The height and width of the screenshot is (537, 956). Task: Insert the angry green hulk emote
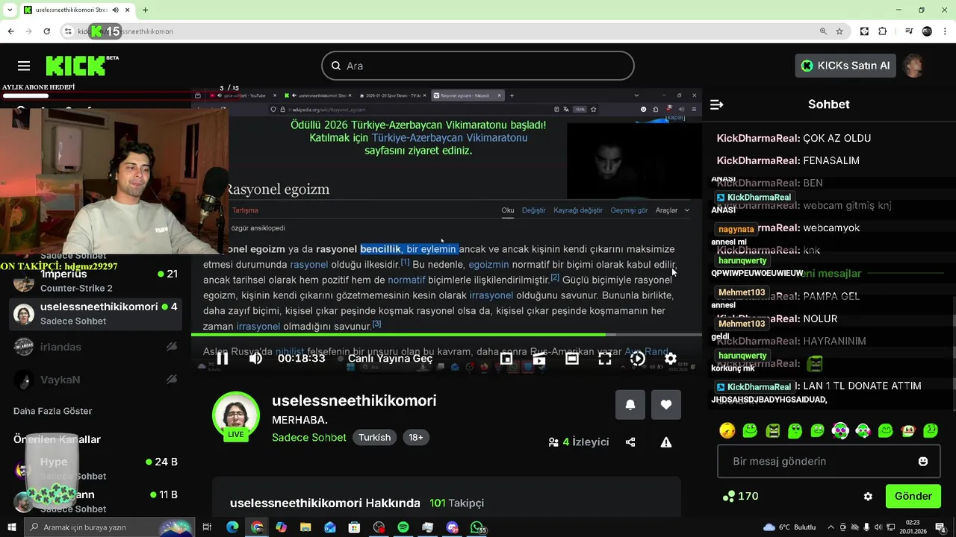[x=772, y=431]
